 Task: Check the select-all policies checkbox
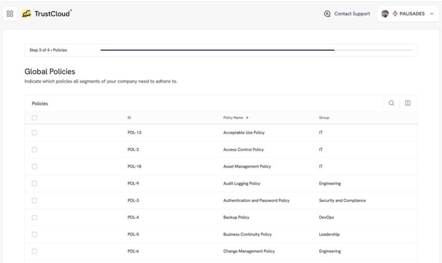[34, 118]
